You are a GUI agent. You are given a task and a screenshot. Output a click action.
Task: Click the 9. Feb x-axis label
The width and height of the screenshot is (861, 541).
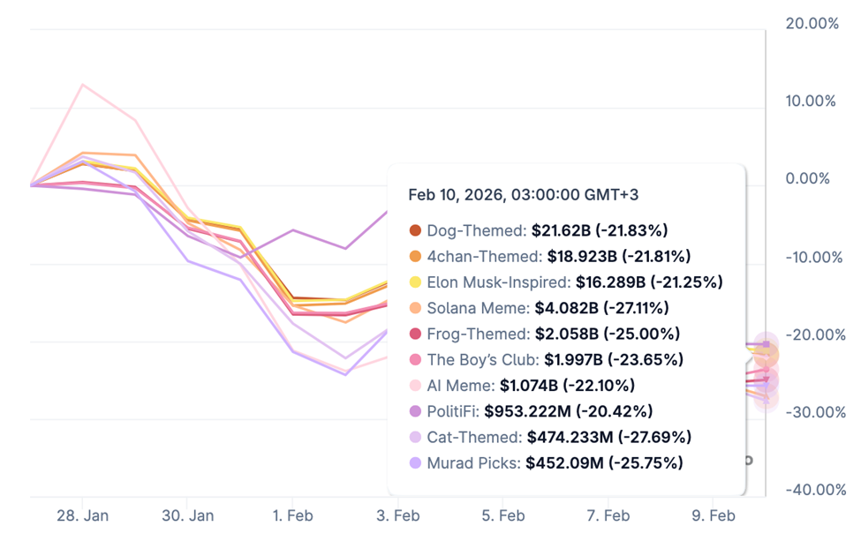tap(713, 515)
